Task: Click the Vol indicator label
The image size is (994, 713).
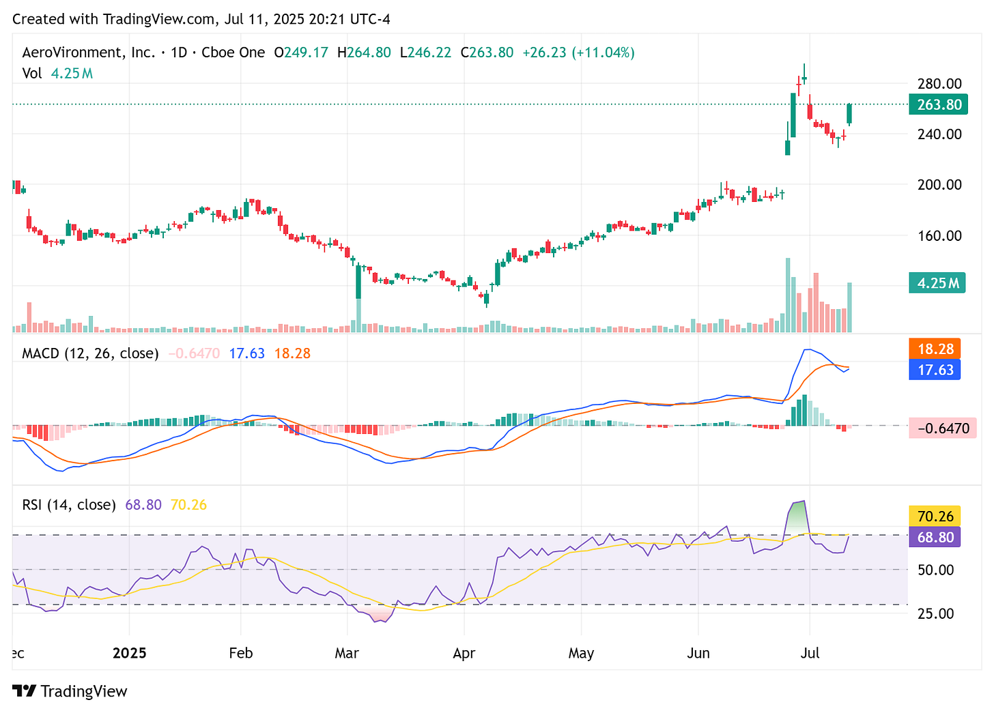Action: click(32, 73)
